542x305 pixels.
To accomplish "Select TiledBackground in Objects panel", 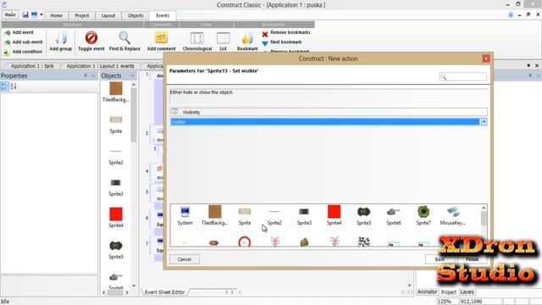I will 116,92.
